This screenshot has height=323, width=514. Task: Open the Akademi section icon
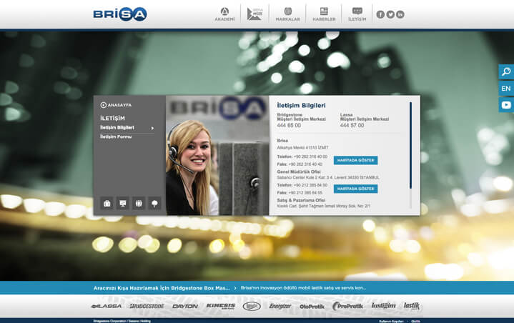pos(224,14)
